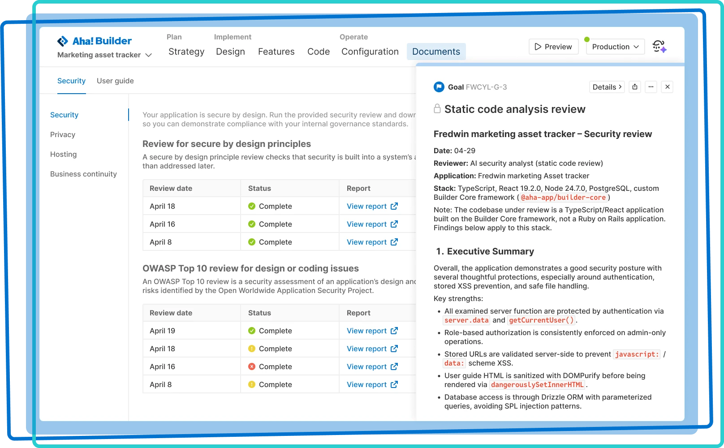Viewport: 724px width, 448px height.
Task: Click the OWASP Top 10 review heading
Action: 250,268
